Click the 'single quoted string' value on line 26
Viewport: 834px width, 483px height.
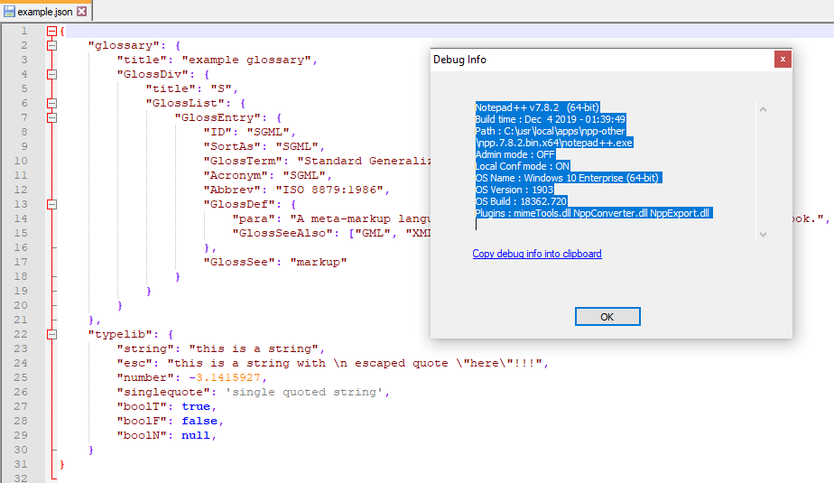(x=304, y=392)
